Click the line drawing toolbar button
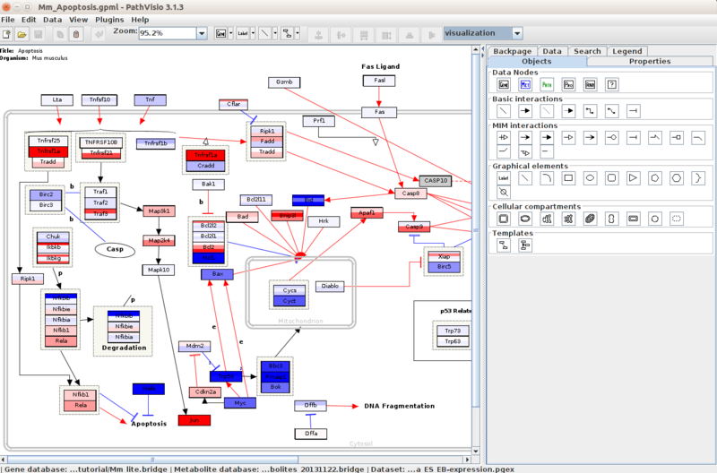 [264, 33]
